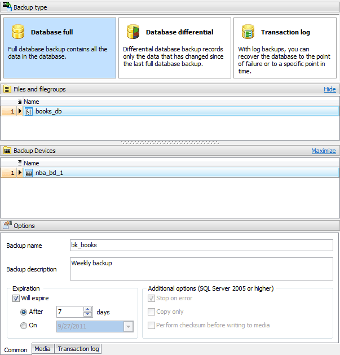Select the Database full backup icon

(19, 32)
